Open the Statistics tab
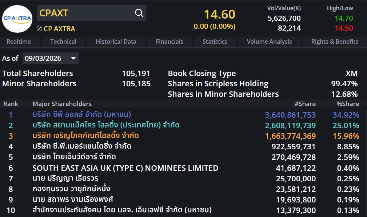 (215, 42)
